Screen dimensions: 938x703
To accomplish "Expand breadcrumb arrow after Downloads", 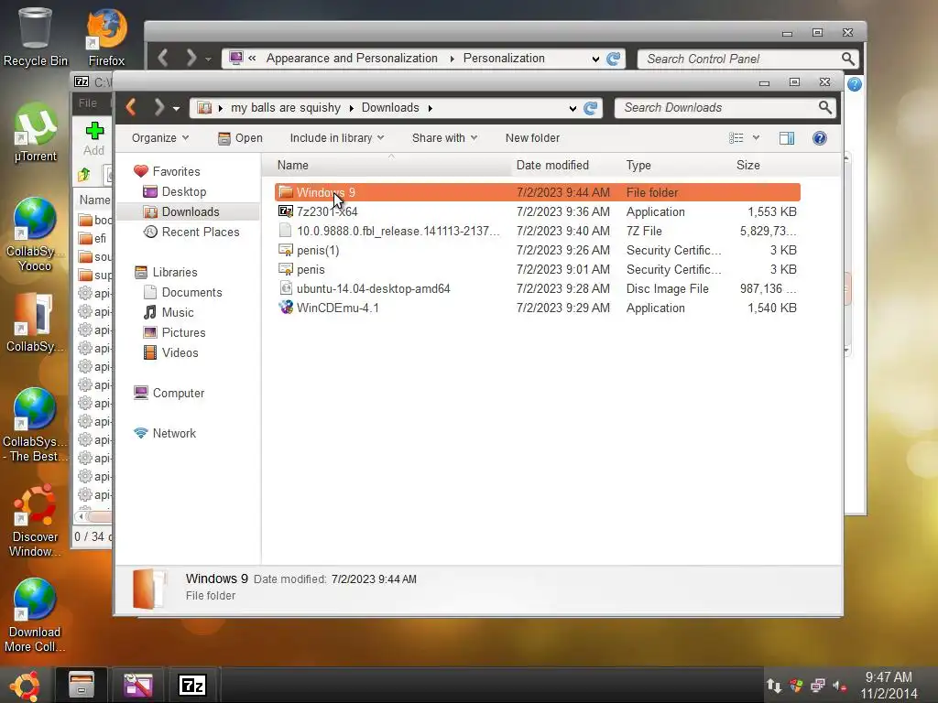I will tap(431, 108).
